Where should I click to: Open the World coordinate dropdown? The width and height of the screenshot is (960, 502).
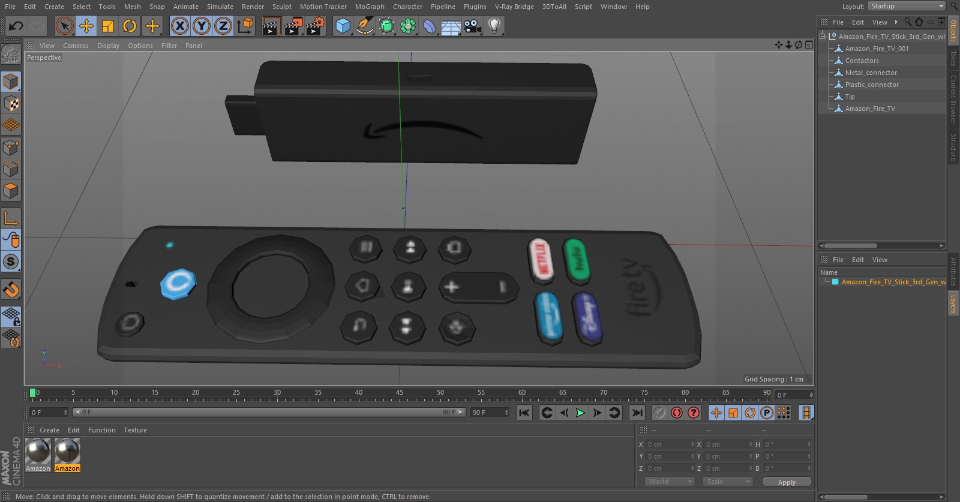point(670,482)
